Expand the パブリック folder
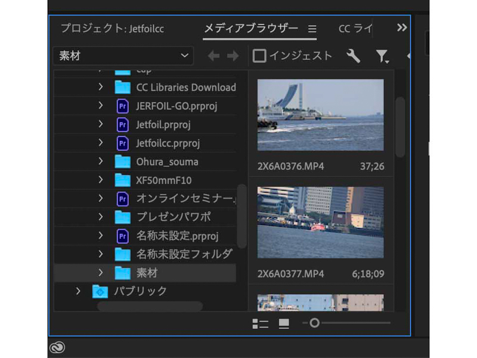 tap(77, 291)
